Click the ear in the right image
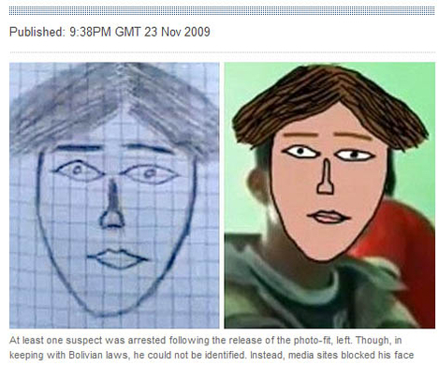The width and height of the screenshot is (439, 365). tap(256, 184)
